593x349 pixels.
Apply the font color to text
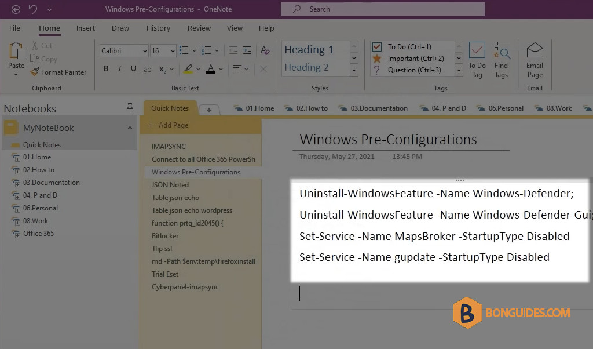211,69
